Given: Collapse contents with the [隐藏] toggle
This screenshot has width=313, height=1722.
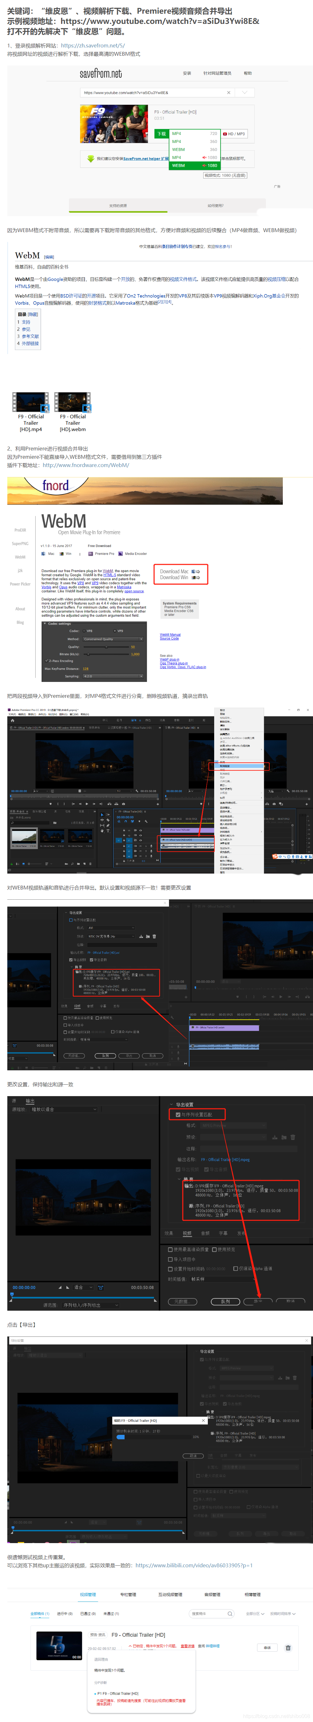Looking at the screenshot, I should point(33,314).
